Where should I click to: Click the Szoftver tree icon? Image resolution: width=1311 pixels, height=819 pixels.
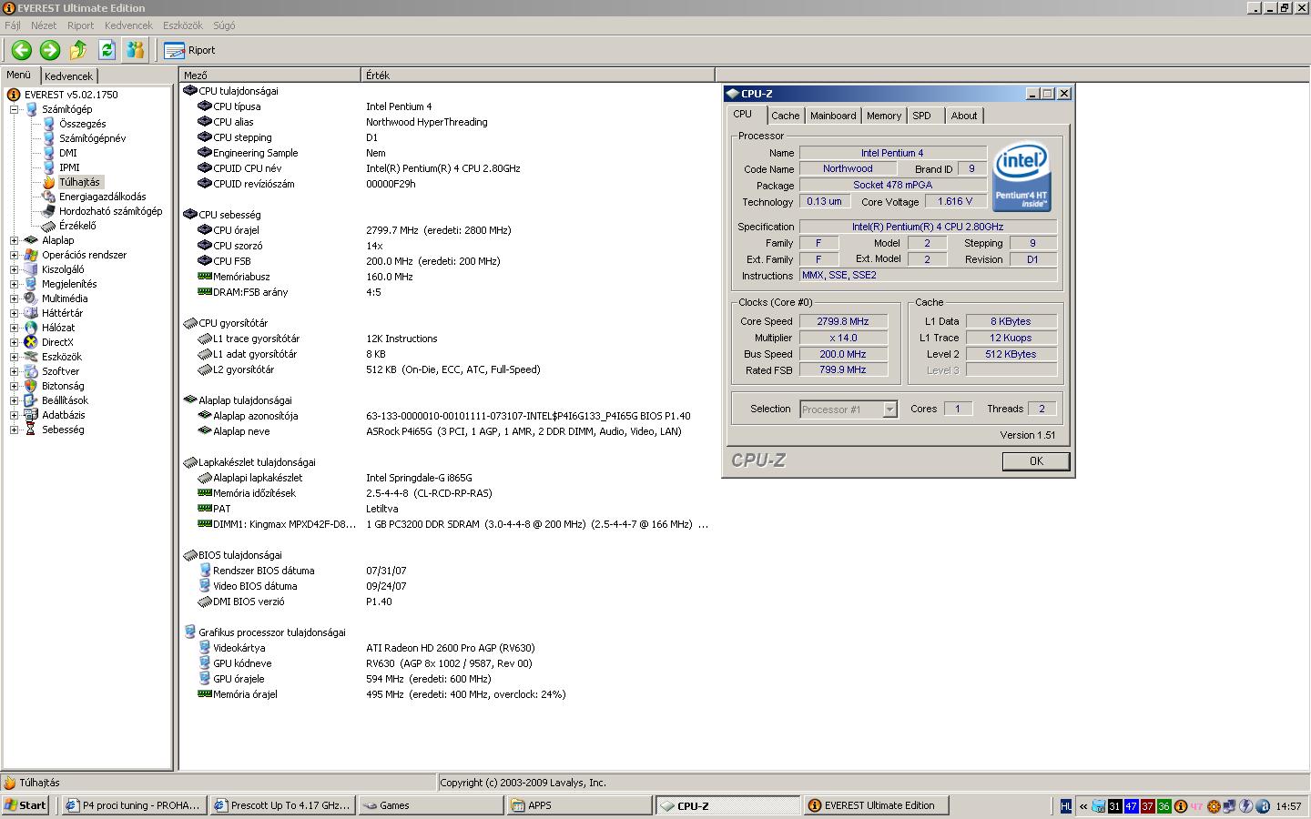[31, 371]
